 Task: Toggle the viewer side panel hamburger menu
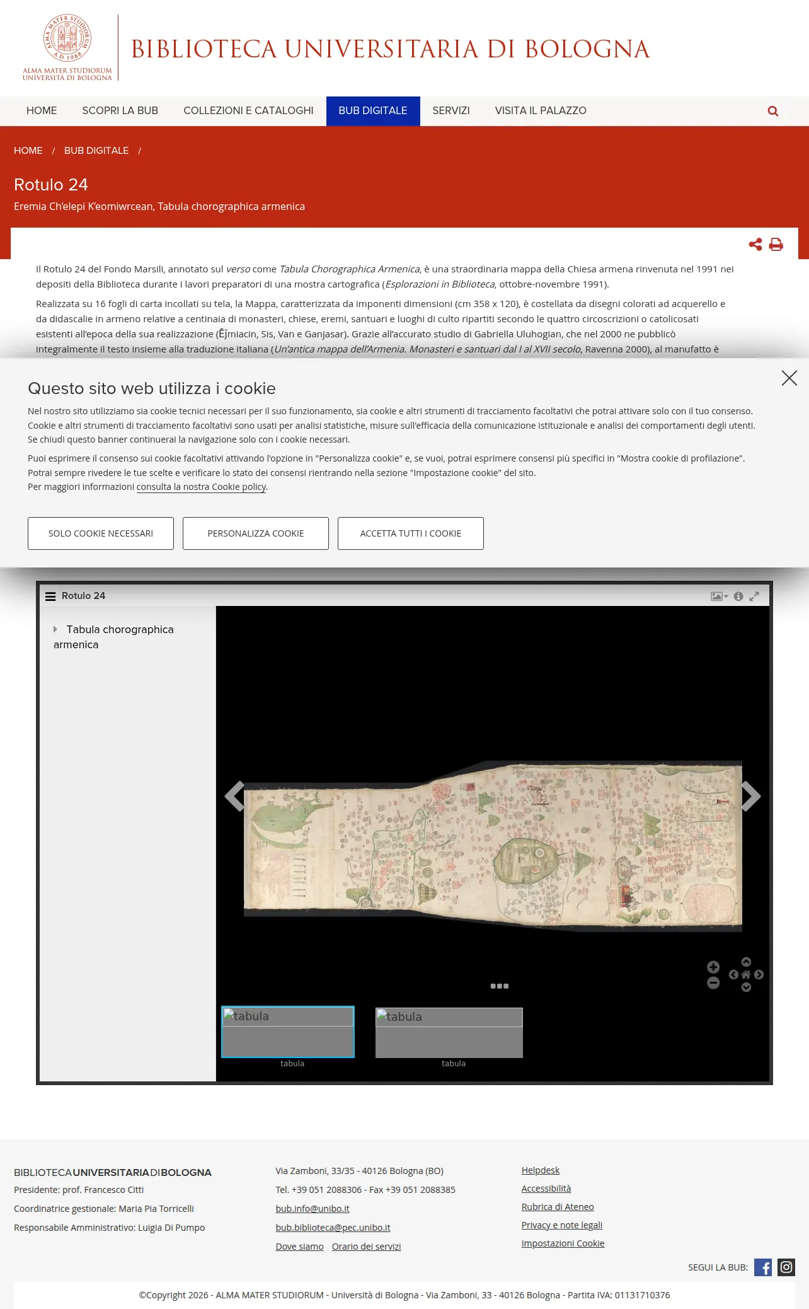50,596
